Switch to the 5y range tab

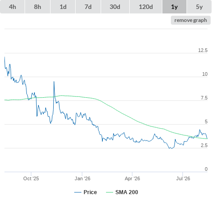(199, 7)
